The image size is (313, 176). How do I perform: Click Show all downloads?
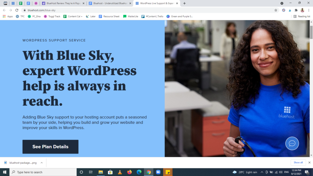298,163
